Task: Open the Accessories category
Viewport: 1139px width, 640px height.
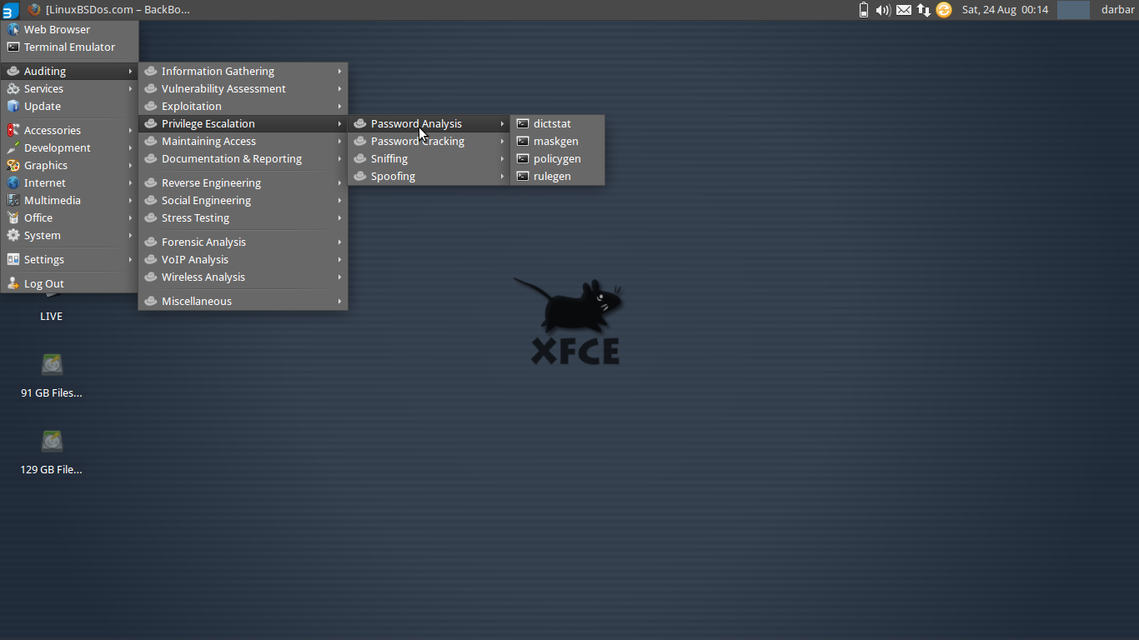Action: click(x=69, y=130)
